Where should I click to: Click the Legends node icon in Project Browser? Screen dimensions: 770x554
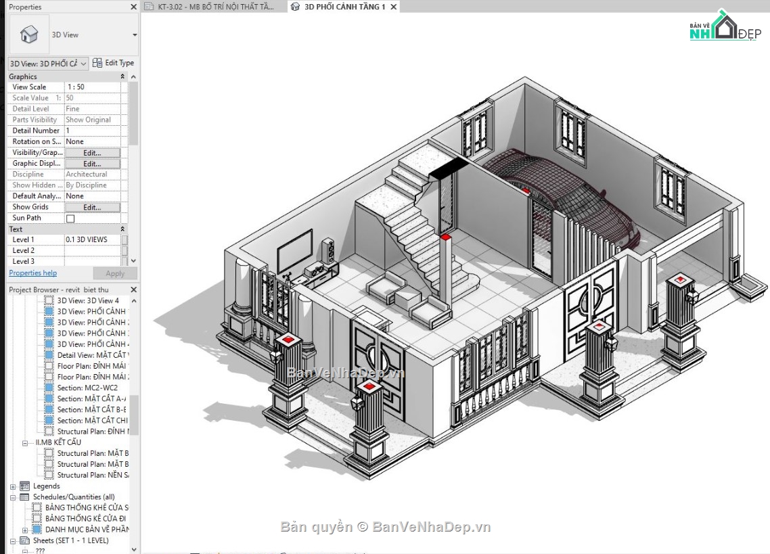(x=24, y=486)
